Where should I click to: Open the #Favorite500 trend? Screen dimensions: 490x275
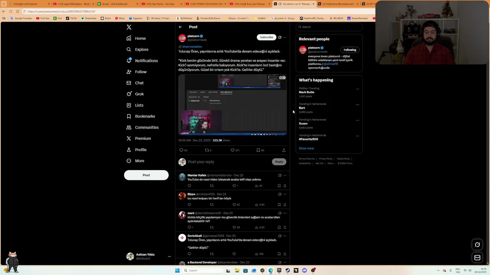[x=309, y=139]
